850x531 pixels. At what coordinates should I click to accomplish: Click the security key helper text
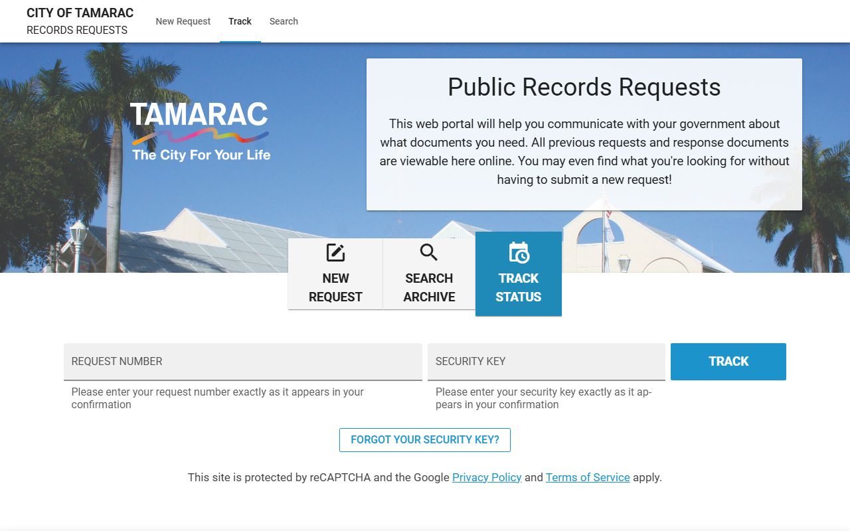(x=544, y=398)
